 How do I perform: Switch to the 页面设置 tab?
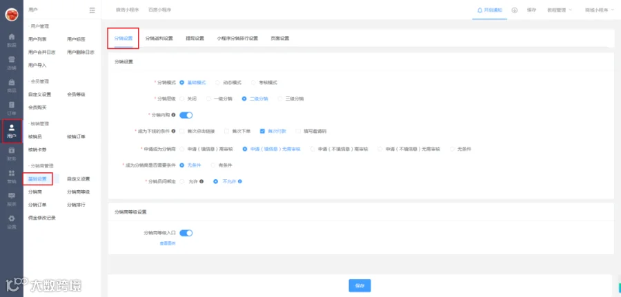pos(279,39)
